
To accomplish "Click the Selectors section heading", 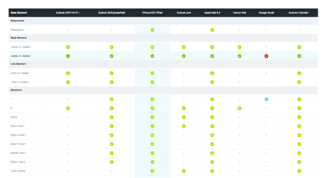I will point(16,90).
